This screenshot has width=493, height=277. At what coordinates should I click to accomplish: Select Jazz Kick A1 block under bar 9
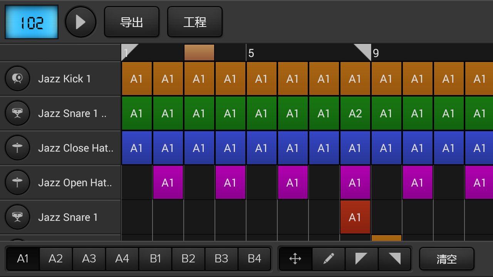click(386, 78)
